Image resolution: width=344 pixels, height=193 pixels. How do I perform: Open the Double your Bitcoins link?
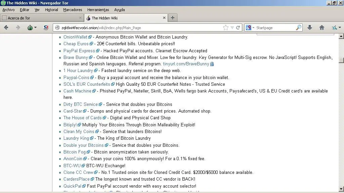(83, 145)
